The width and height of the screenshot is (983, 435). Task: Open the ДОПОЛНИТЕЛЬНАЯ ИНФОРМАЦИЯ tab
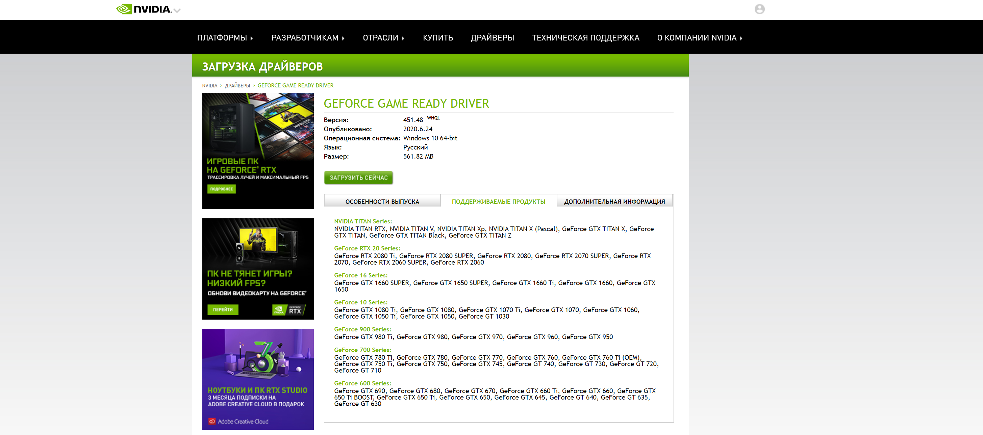[x=614, y=201]
